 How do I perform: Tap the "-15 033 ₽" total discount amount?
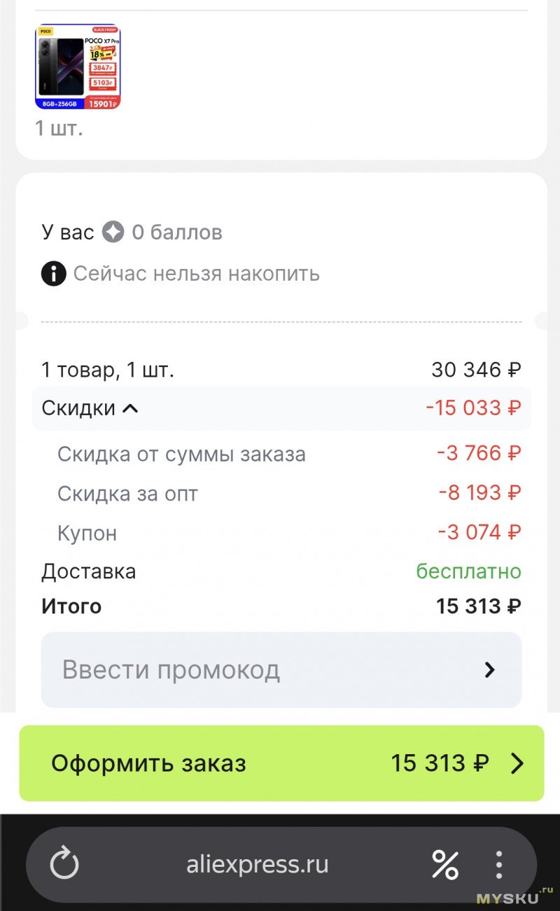[473, 408]
